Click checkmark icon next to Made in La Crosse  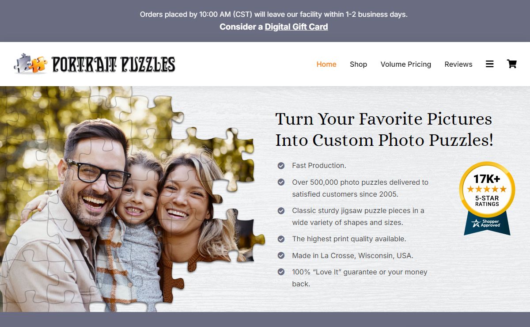point(281,255)
